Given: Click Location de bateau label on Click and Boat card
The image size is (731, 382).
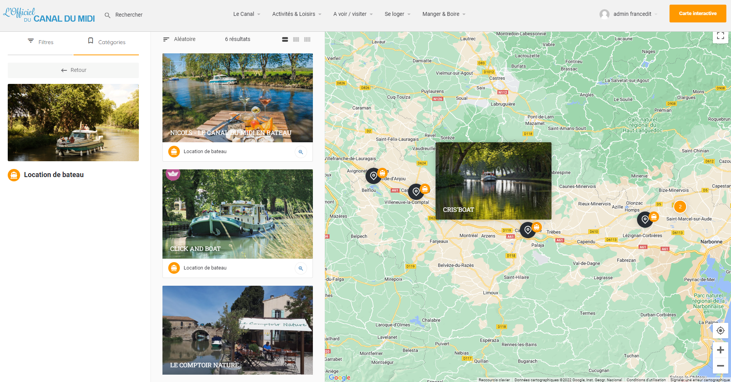Looking at the screenshot, I should [x=205, y=268].
